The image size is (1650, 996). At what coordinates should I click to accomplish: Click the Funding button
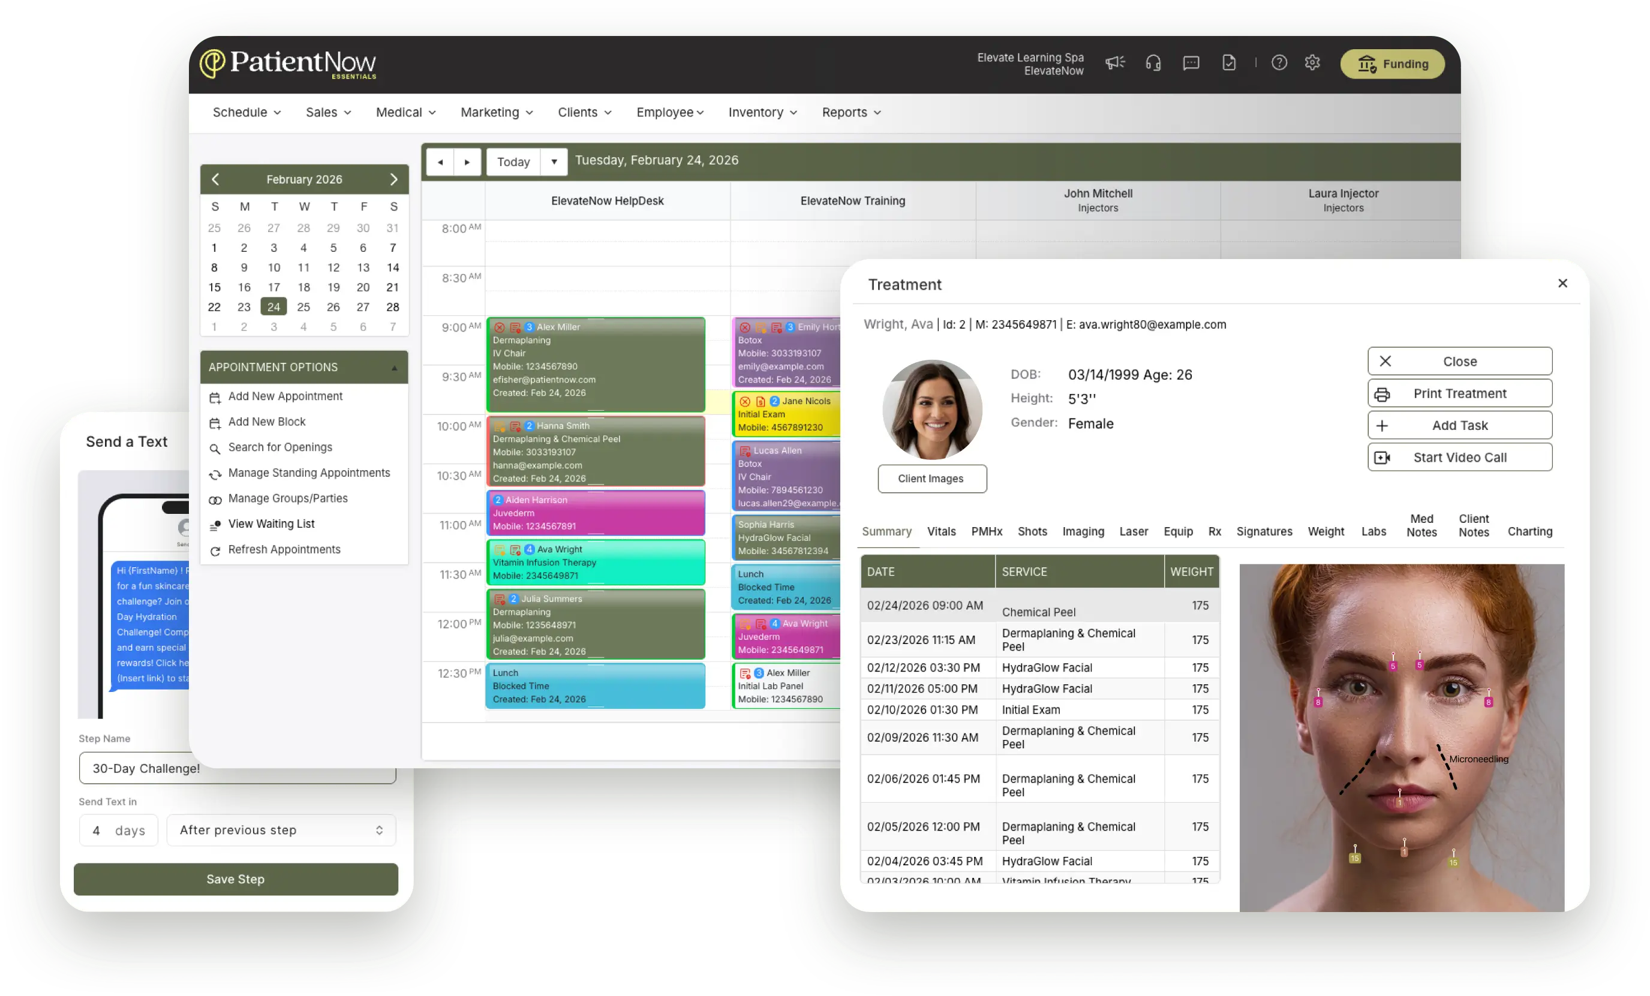pyautogui.click(x=1392, y=64)
